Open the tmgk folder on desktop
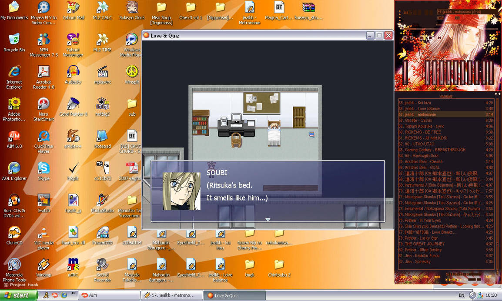Viewport: 502px width, 301px height. pos(250,267)
